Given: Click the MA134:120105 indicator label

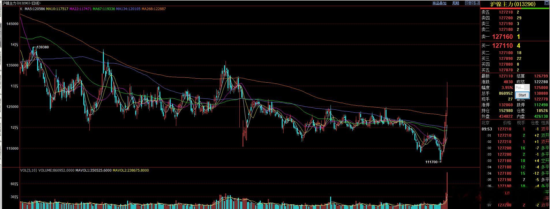Looking at the screenshot, I should (x=128, y=9).
